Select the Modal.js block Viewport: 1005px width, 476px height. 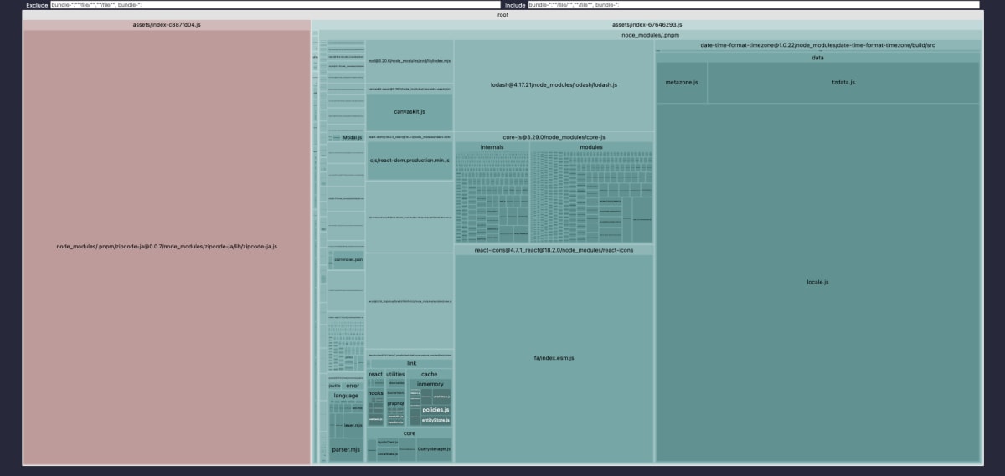coord(352,137)
